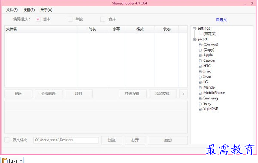The height and width of the screenshot is (163, 258).
Task: Expand the Cowon preset node
Action: point(200,61)
